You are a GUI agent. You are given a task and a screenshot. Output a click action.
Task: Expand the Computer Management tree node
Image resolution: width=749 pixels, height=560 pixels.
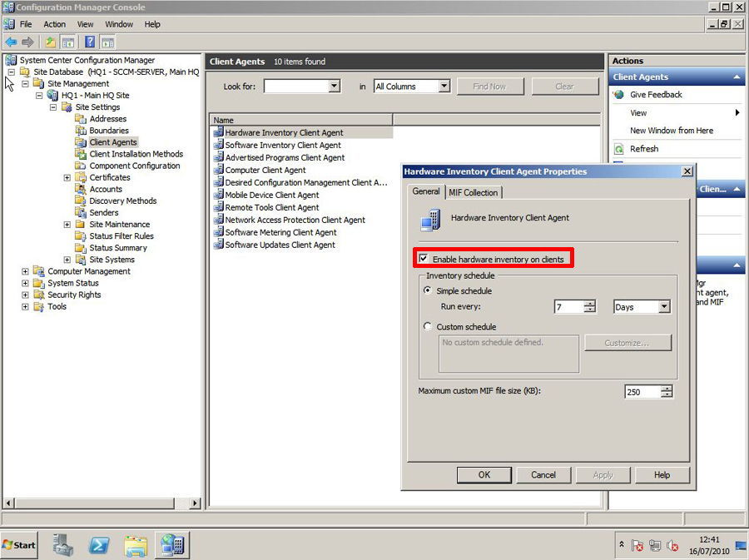(25, 271)
